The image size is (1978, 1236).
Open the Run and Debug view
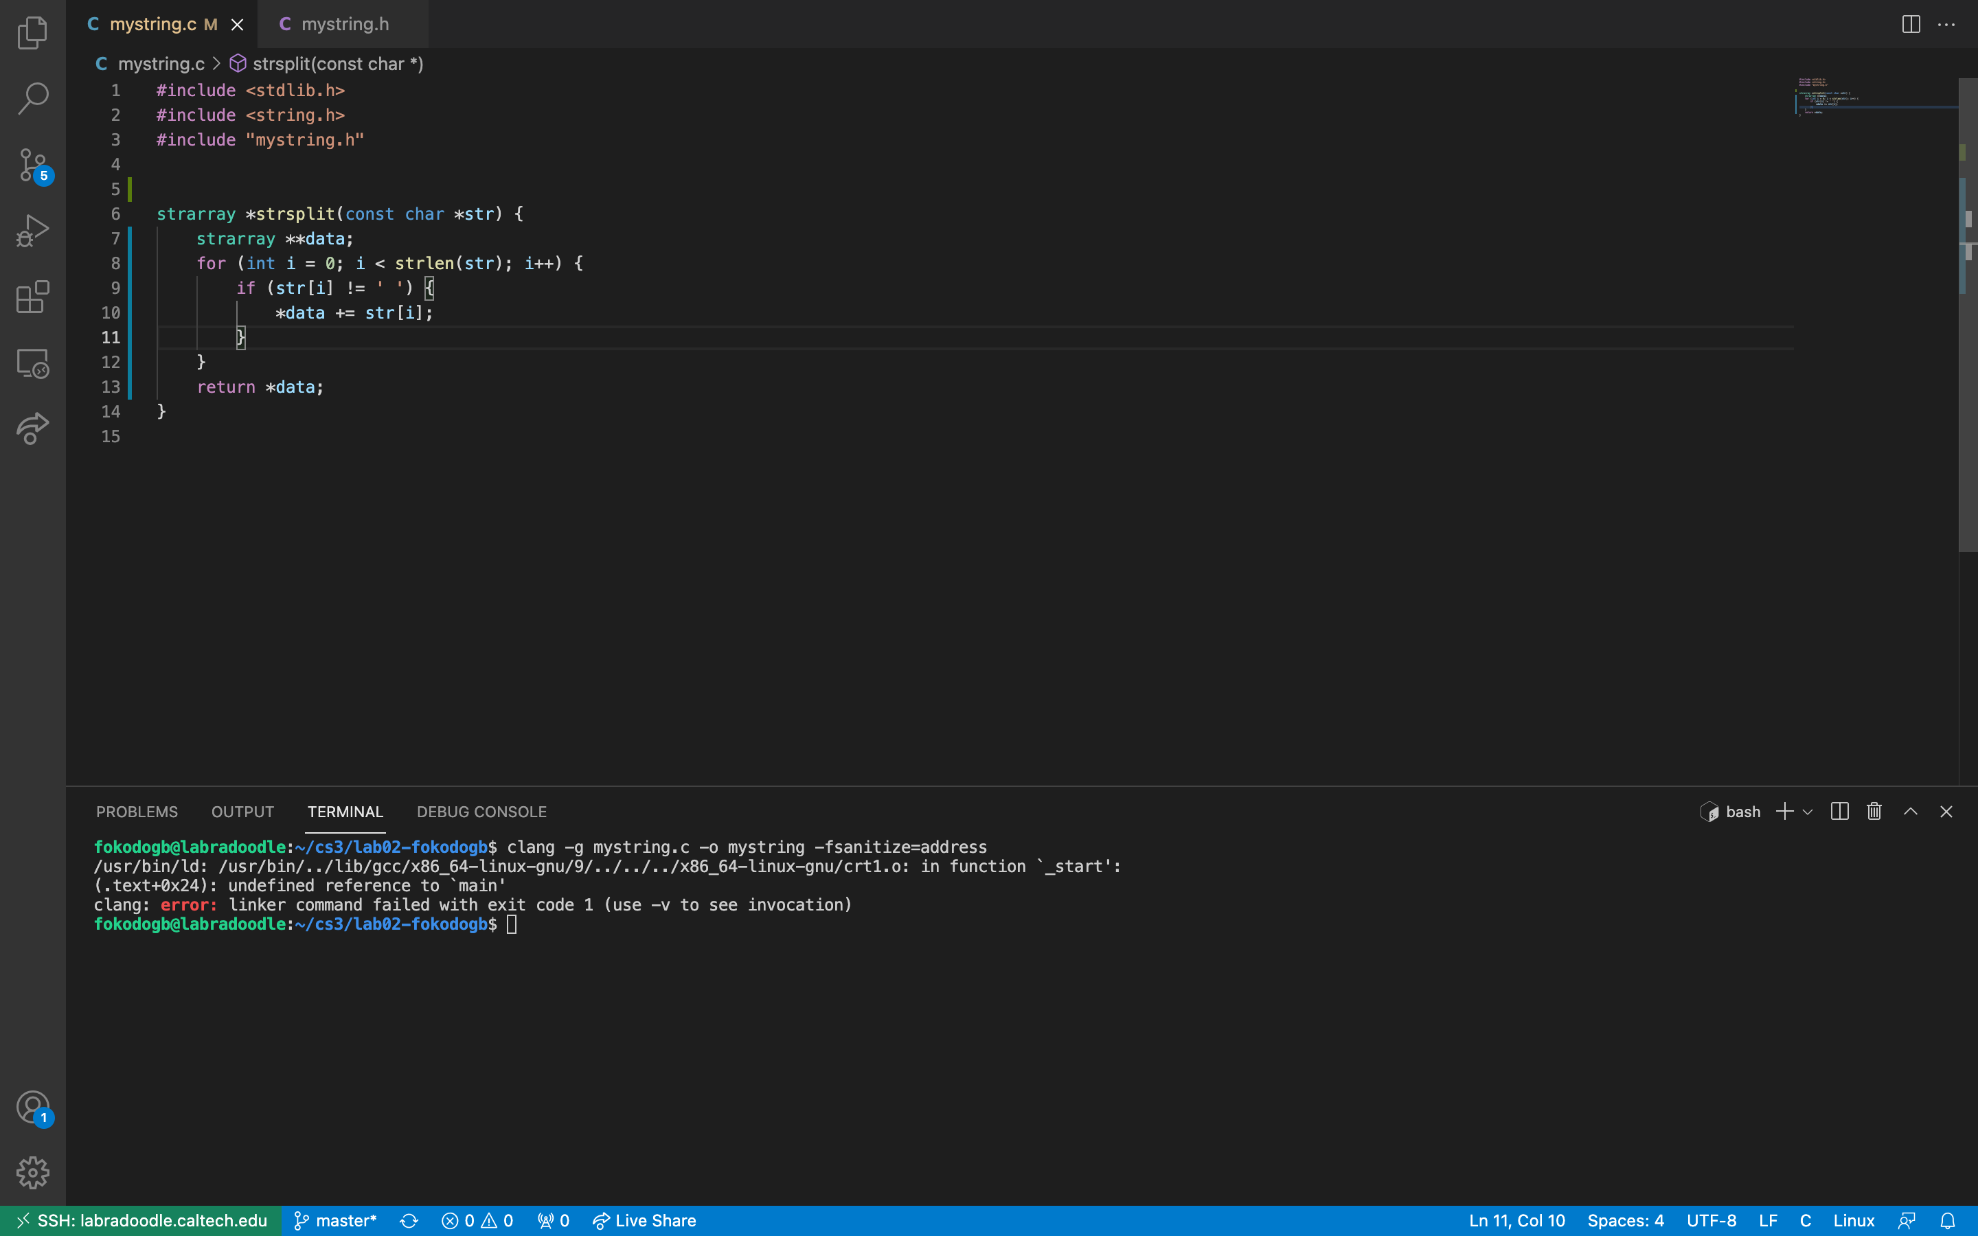(33, 231)
